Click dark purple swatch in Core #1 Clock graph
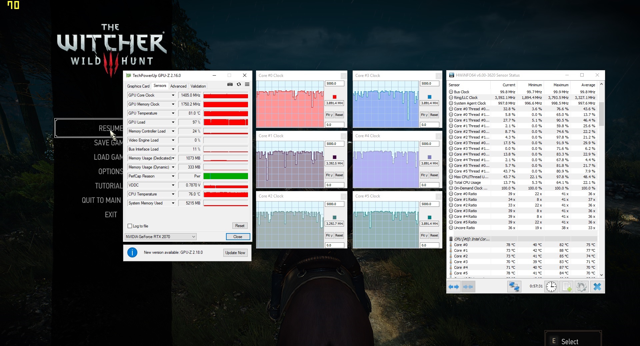The height and width of the screenshot is (346, 640). [x=334, y=157]
